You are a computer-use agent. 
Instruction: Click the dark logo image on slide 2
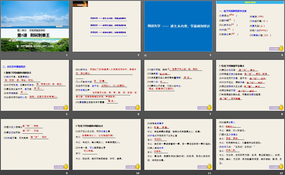click(x=80, y=4)
